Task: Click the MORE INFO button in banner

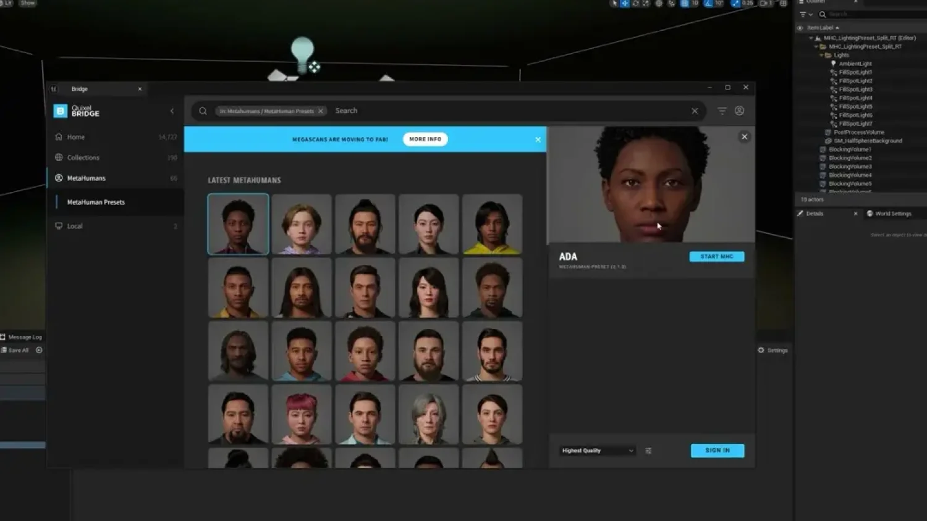Action: click(425, 140)
